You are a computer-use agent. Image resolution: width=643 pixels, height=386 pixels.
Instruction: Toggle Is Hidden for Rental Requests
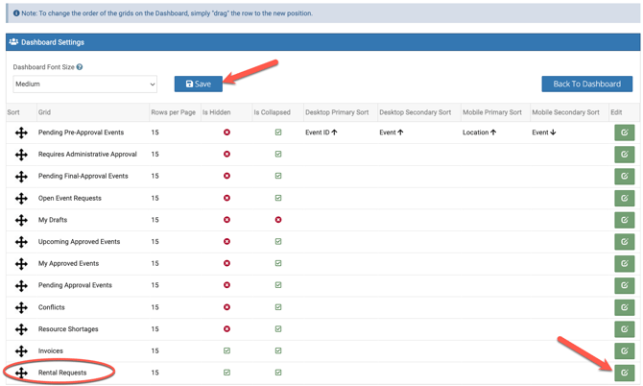pyautogui.click(x=226, y=373)
